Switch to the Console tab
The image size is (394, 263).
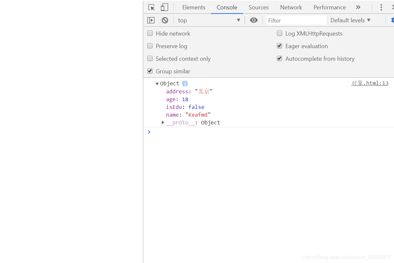227,7
